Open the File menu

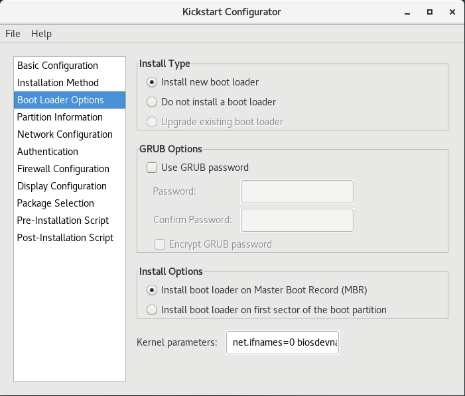(x=13, y=34)
